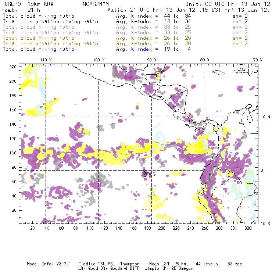Click '60' on the left vertical axis

(14, 182)
